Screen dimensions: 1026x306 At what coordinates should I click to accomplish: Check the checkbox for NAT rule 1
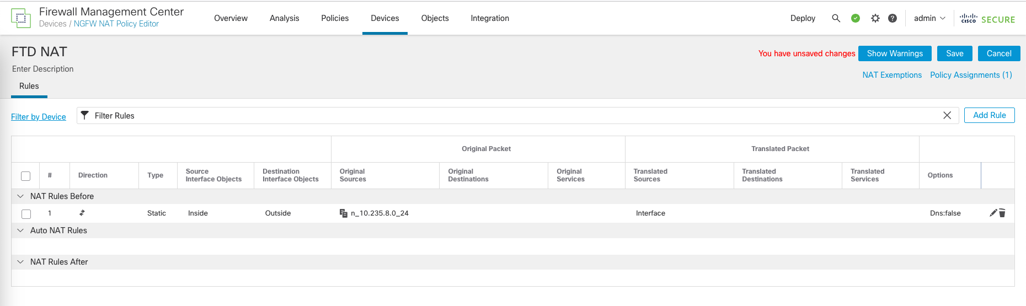[26, 214]
